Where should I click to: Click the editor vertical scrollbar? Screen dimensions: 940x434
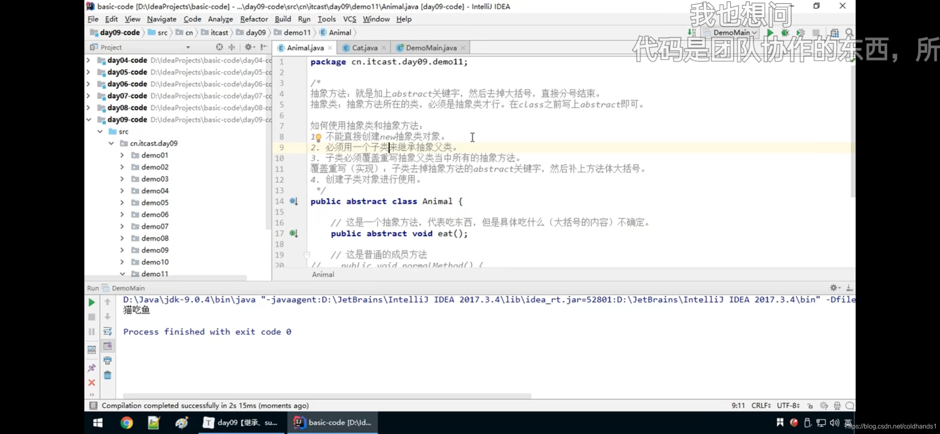tap(852, 131)
